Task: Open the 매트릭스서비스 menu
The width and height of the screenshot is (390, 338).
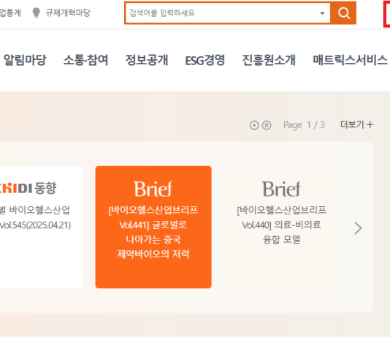Action: (350, 60)
